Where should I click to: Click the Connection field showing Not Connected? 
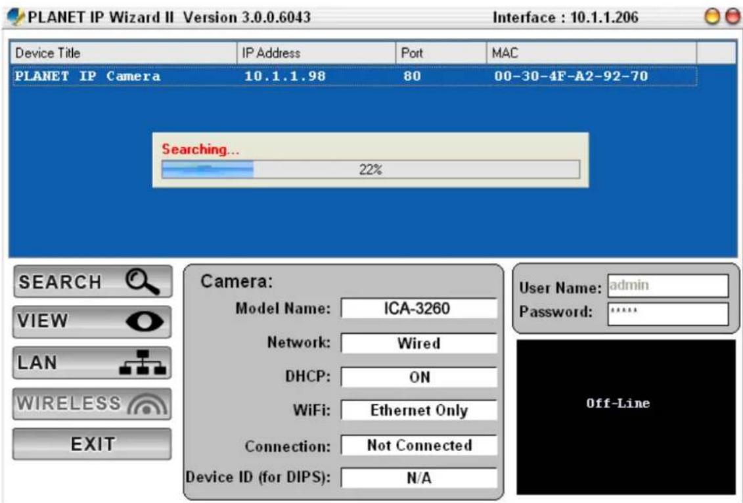419,445
